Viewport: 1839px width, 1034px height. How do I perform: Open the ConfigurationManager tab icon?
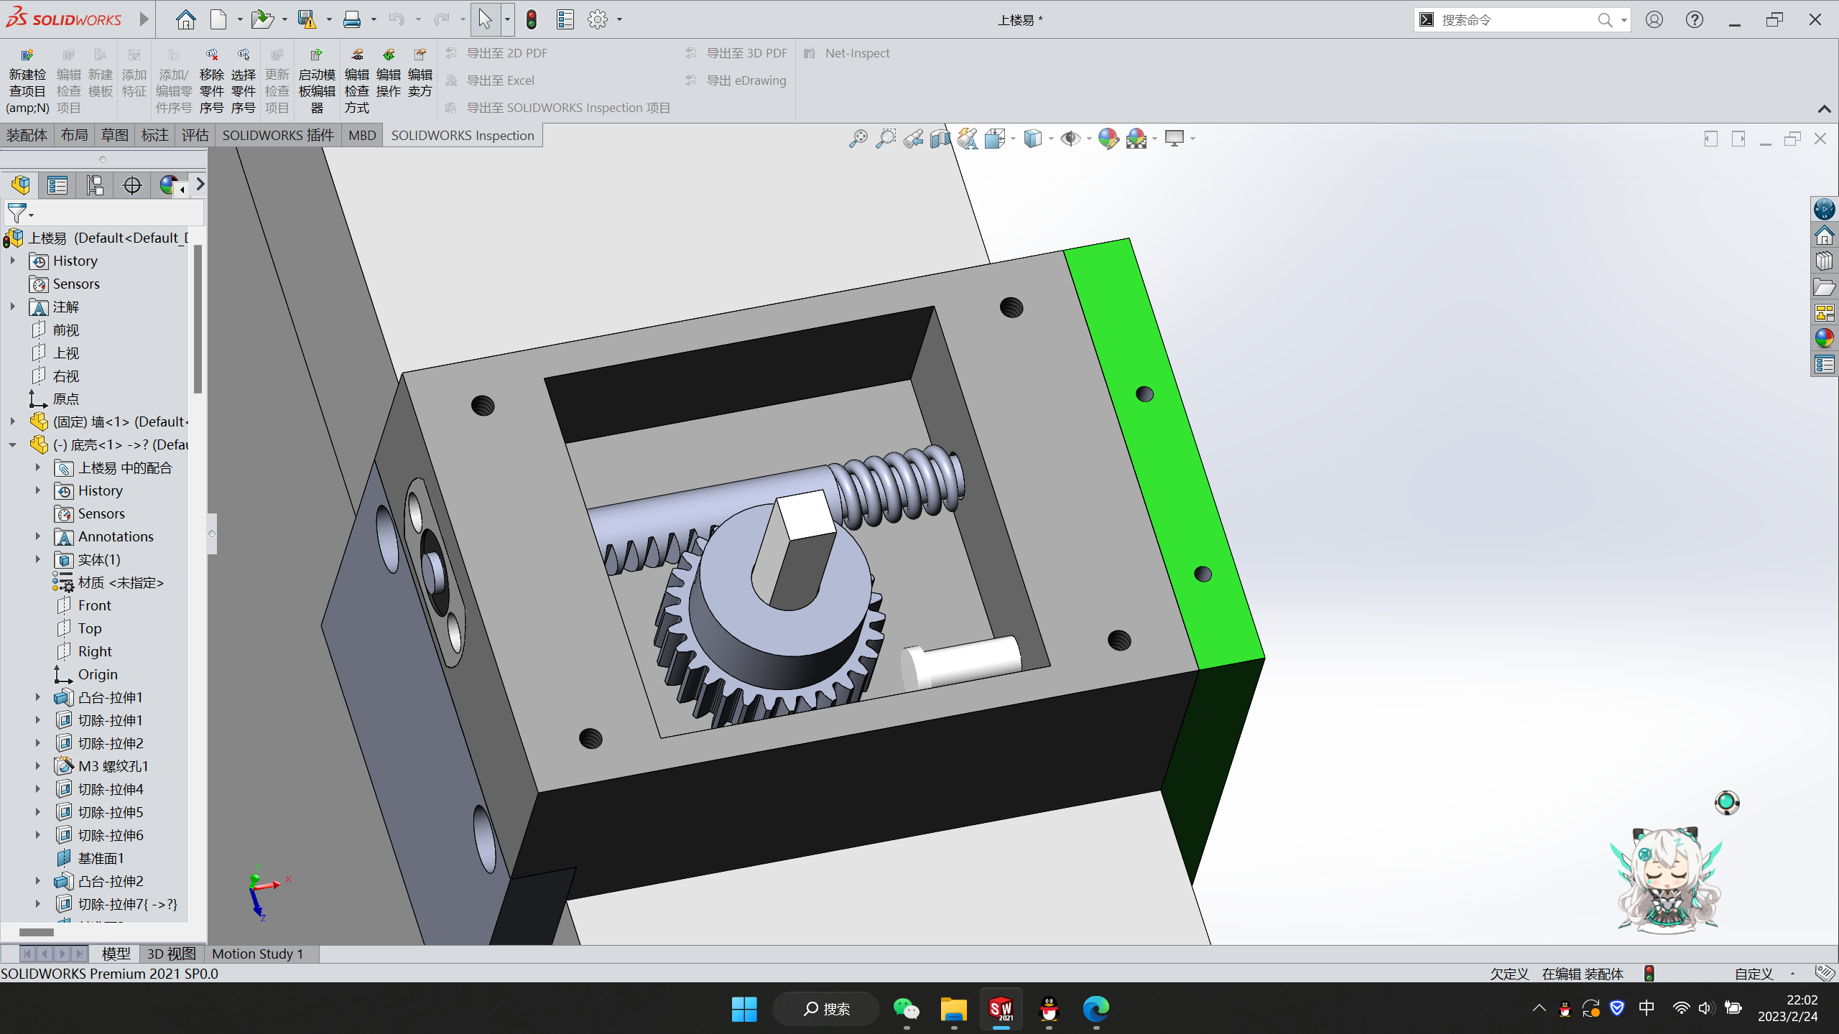95,185
